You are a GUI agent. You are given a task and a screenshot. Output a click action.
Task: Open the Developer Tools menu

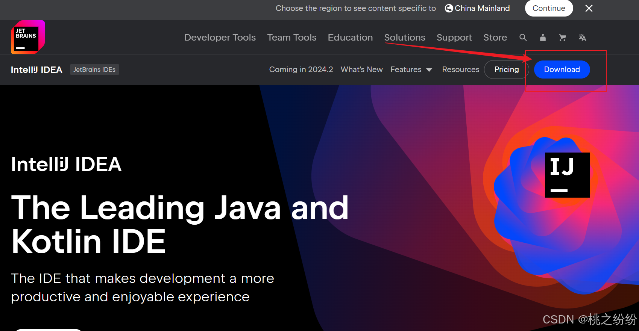pos(220,38)
